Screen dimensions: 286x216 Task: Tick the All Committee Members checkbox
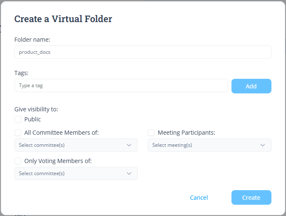coord(18,133)
